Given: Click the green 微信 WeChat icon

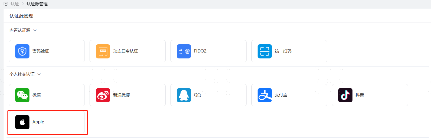Looking at the screenshot, I should (x=22, y=95).
